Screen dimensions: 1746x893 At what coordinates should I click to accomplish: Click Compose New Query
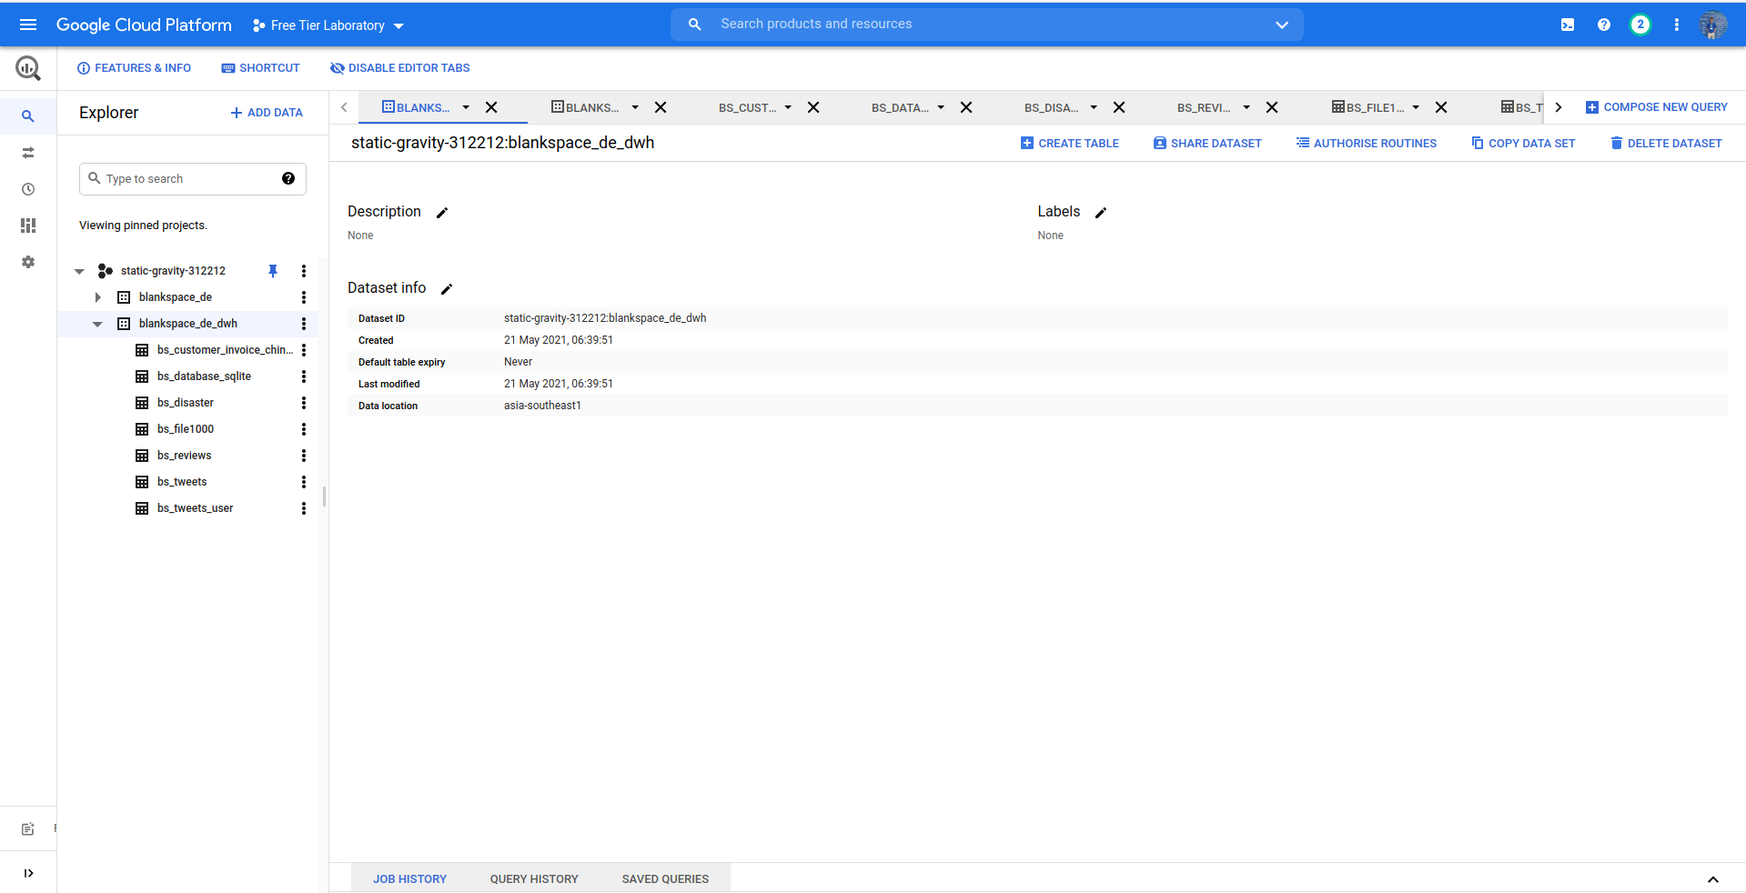[x=1656, y=107]
